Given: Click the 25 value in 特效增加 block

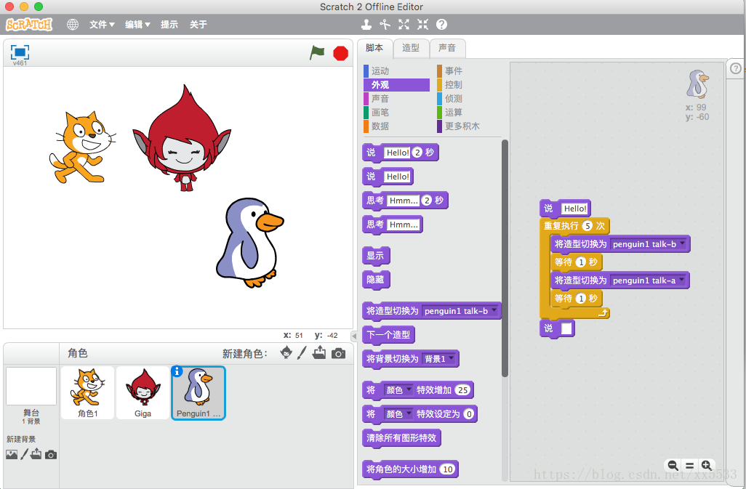Looking at the screenshot, I should [x=462, y=390].
